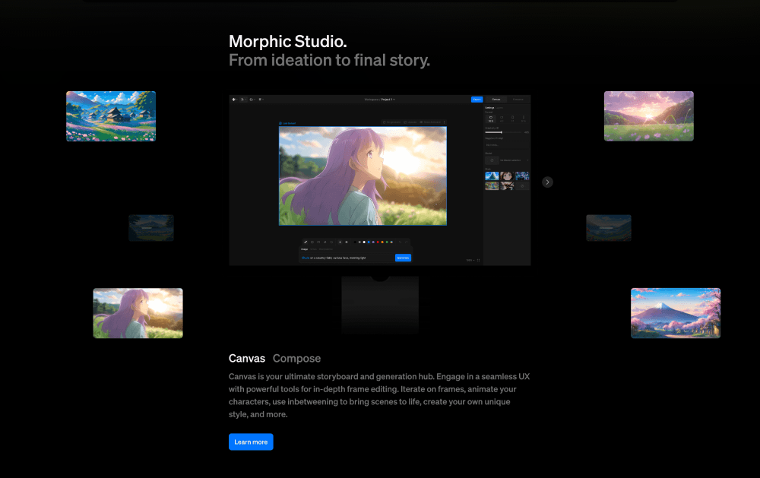
Task: Click the undo arrow in drawing toolbar
Action: (x=400, y=242)
